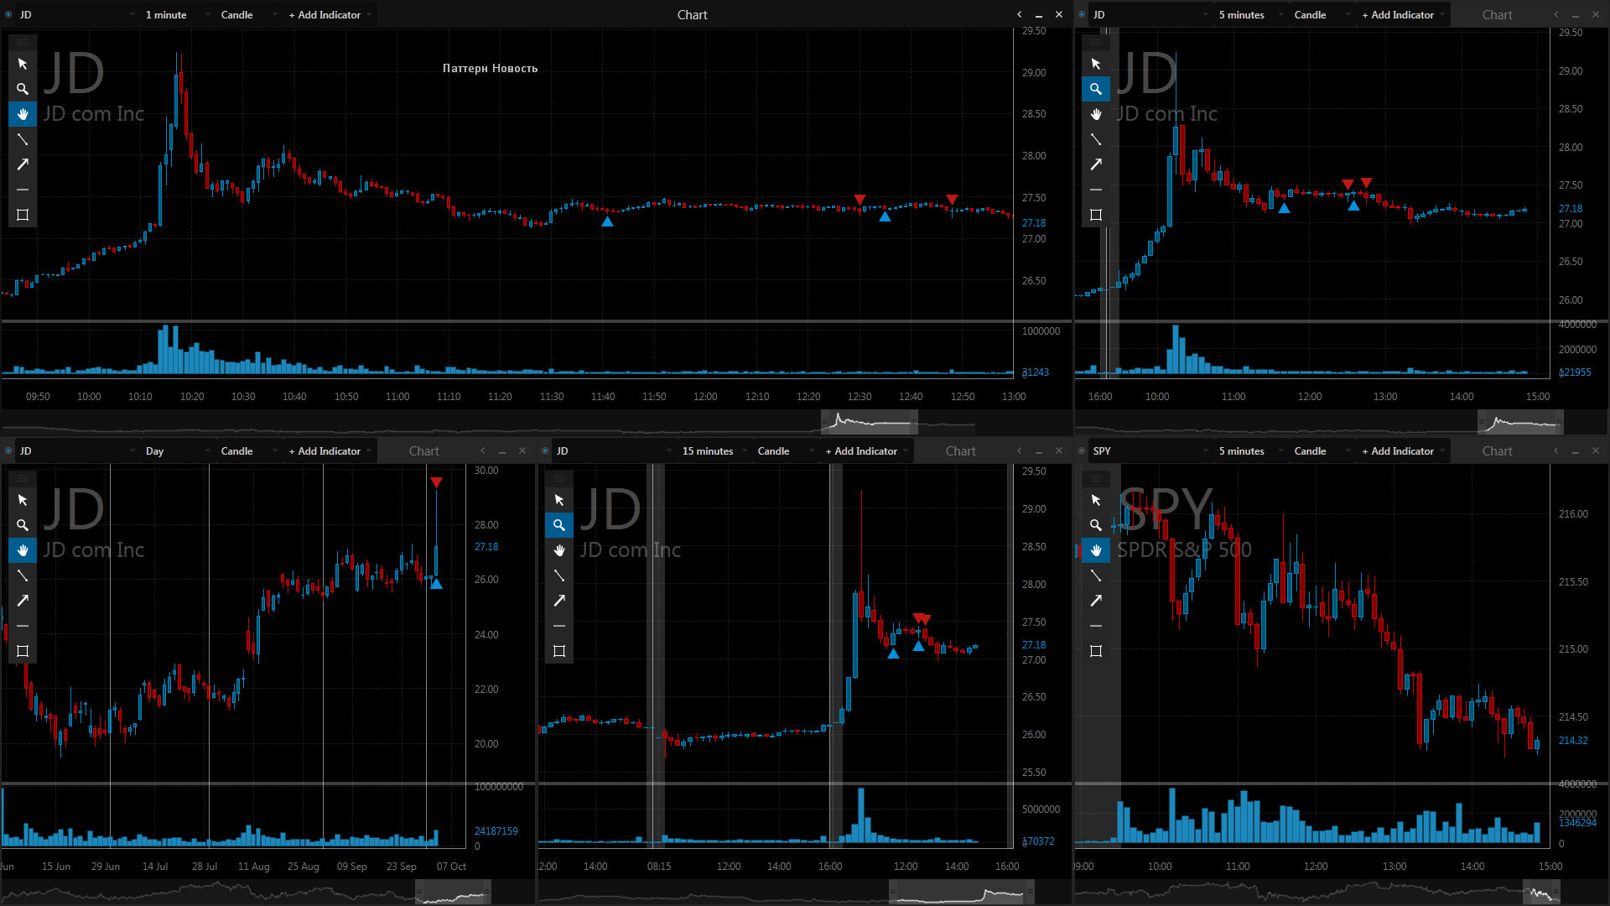Click the red sell marker on JD Day chart

436,482
